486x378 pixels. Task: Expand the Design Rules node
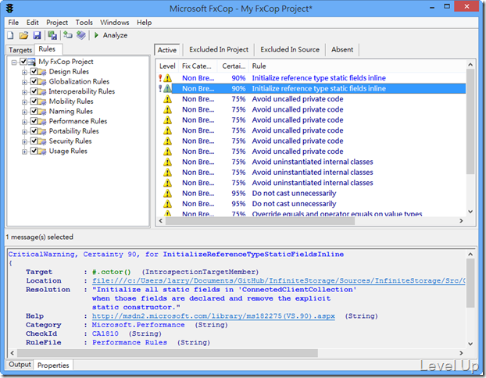24,73
